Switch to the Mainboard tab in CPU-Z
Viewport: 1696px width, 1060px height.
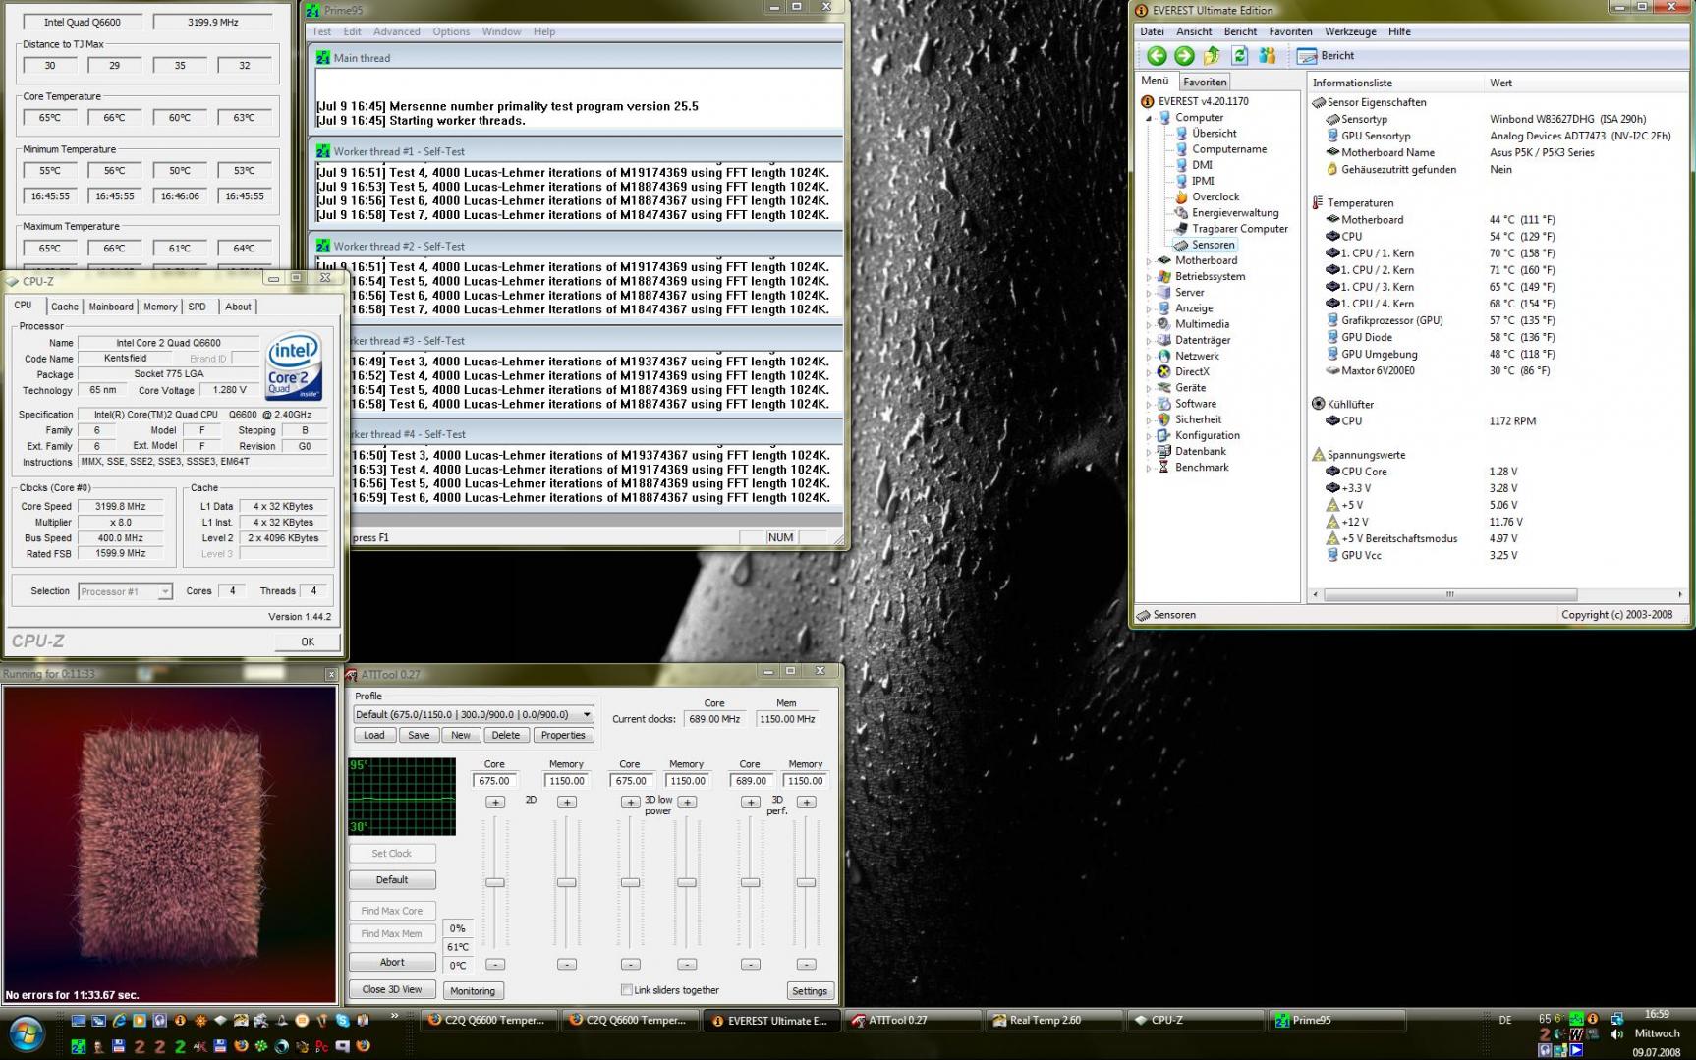[111, 307]
